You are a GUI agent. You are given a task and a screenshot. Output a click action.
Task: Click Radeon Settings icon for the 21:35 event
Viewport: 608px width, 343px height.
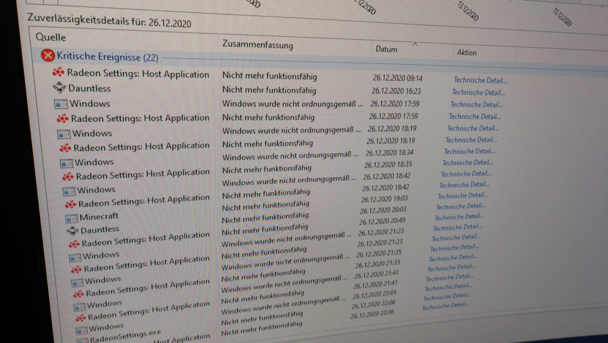tap(79, 294)
